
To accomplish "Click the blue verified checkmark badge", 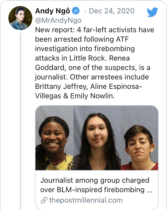I will [76, 11].
